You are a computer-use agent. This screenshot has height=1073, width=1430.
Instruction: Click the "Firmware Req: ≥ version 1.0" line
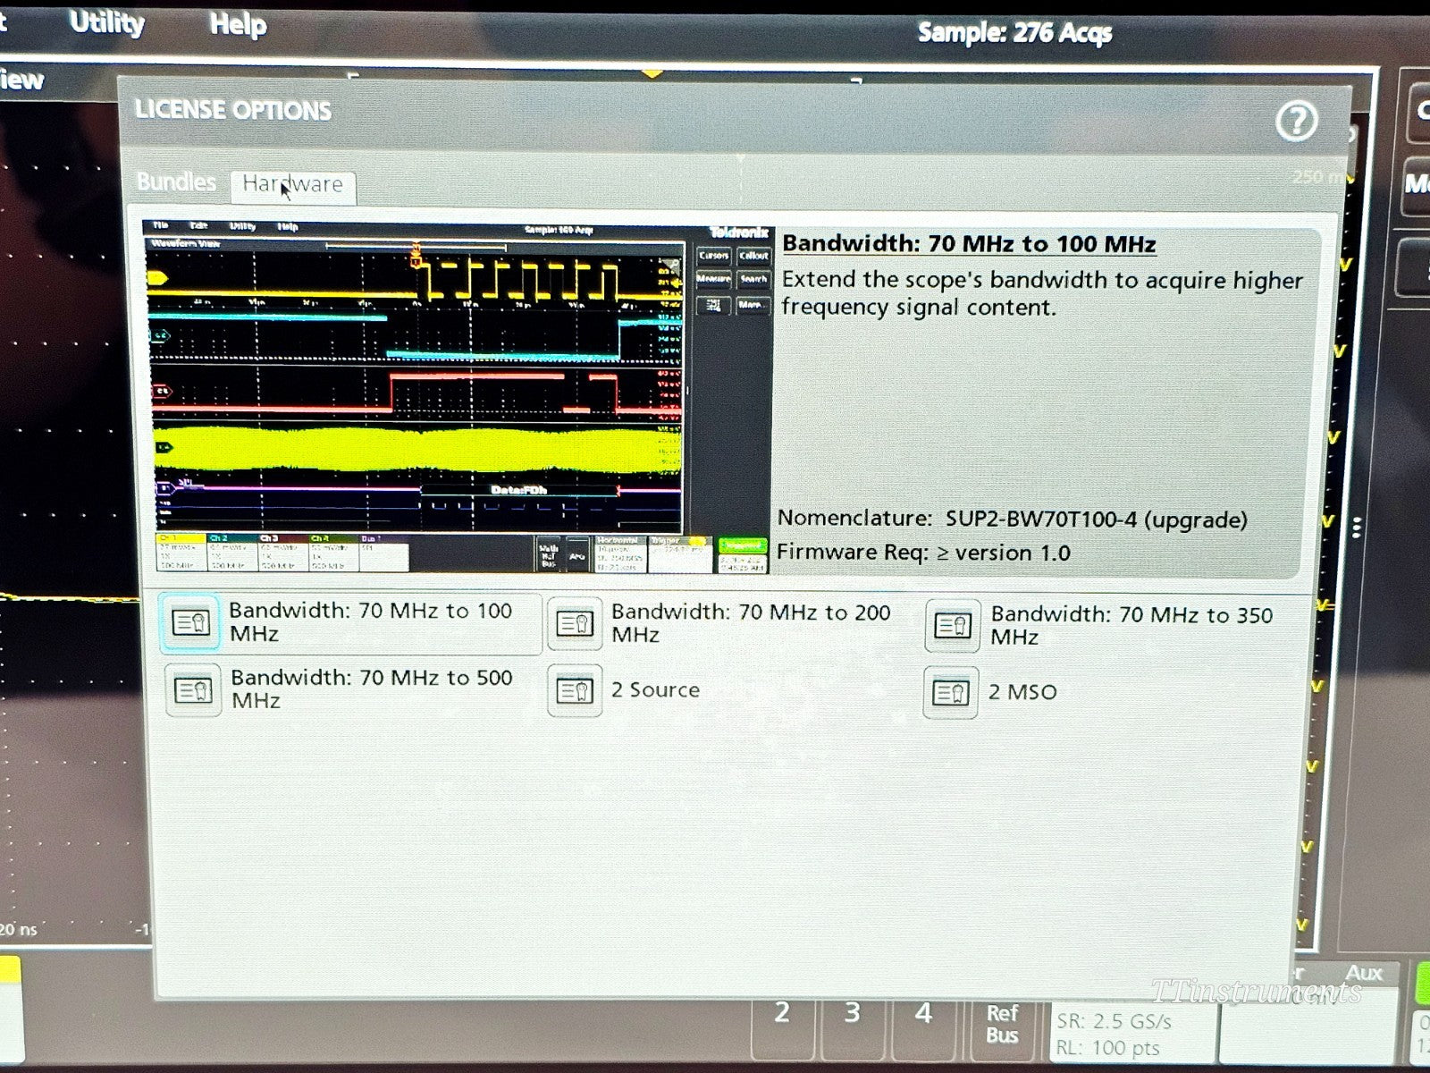[x=923, y=552]
